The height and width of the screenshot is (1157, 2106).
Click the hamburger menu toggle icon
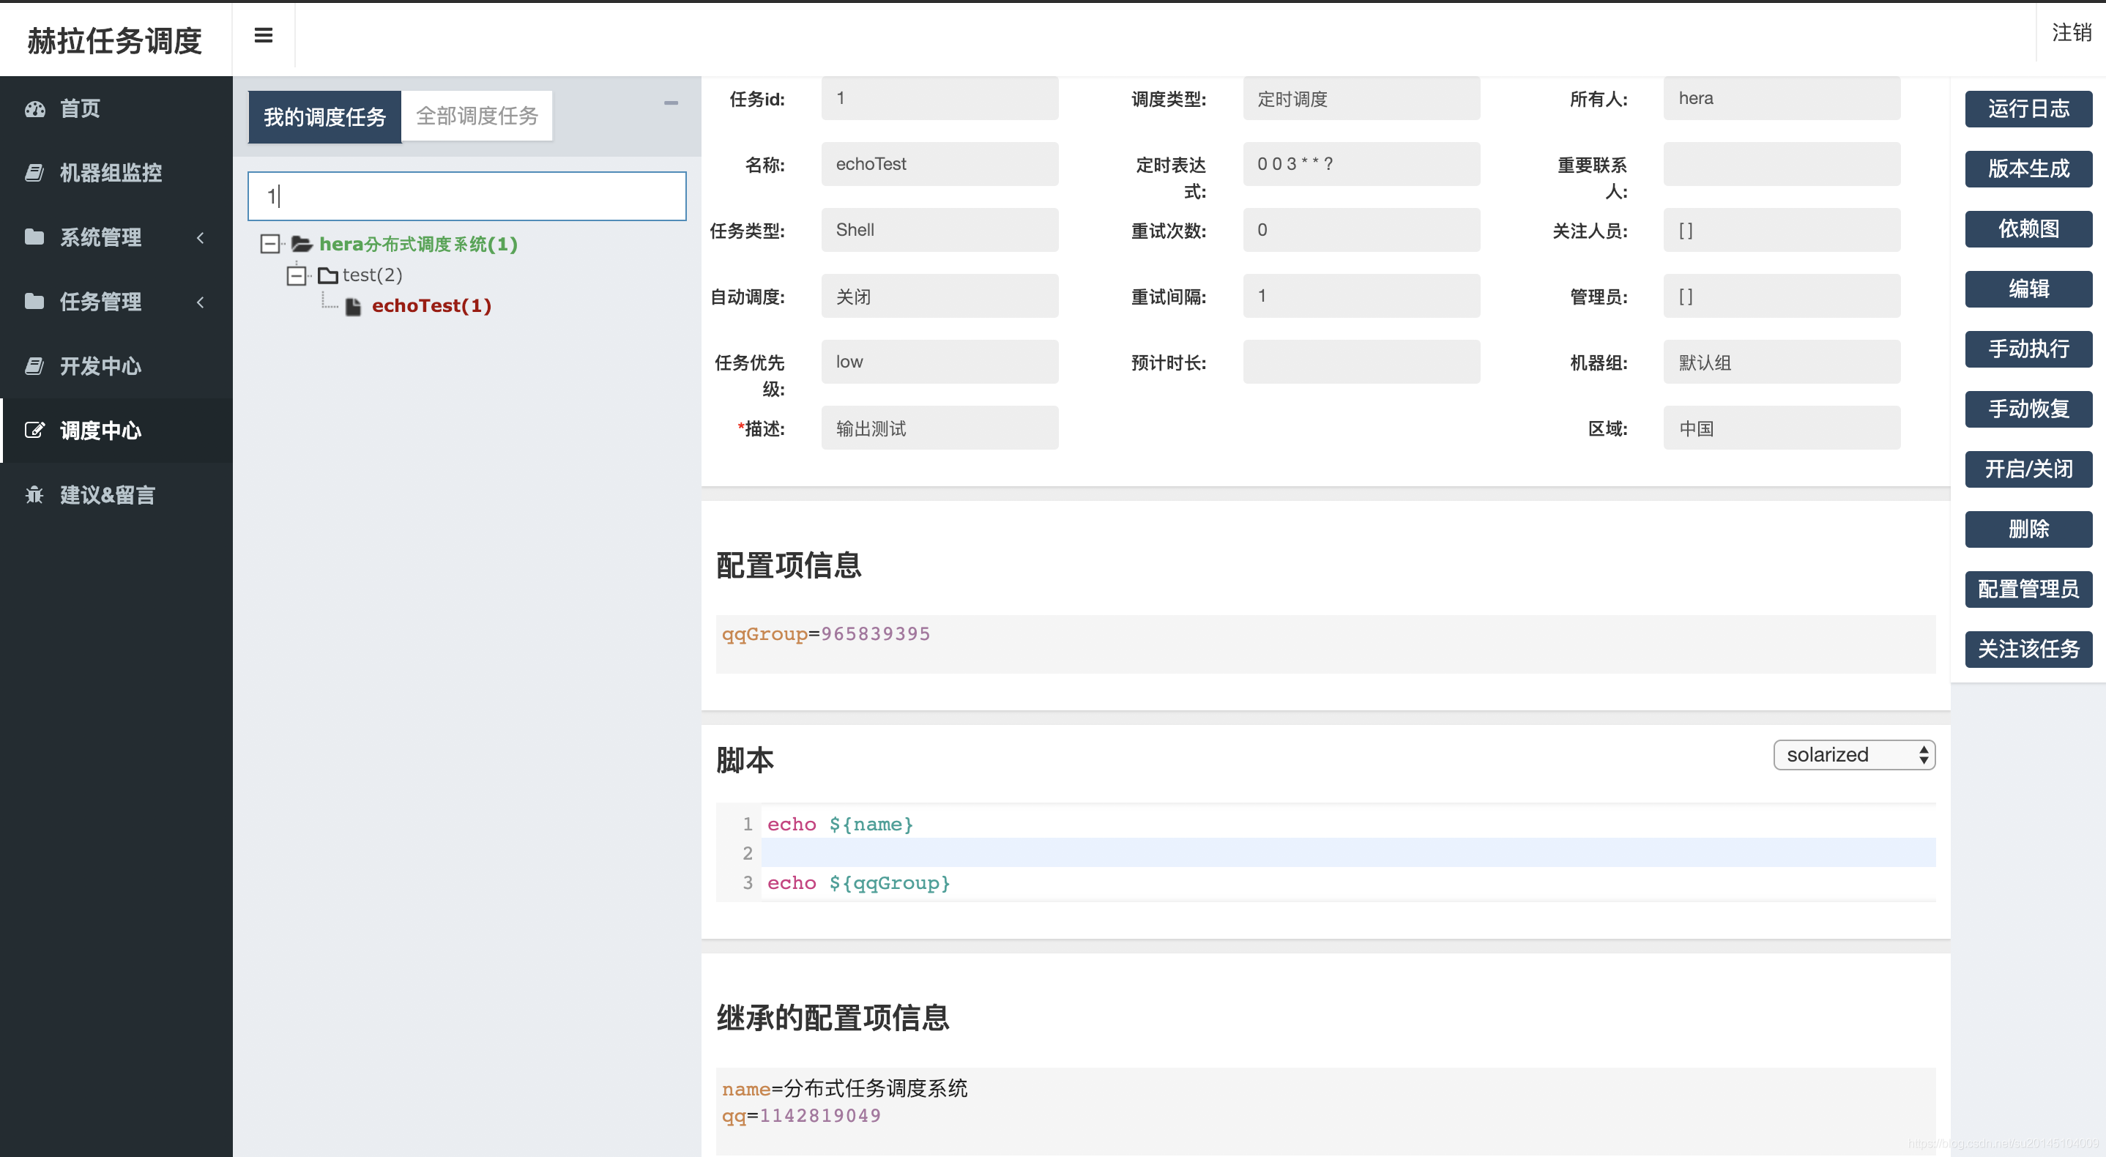coord(264,35)
